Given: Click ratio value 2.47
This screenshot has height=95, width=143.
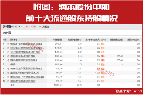Looking at the screenshot, I should click(80, 52).
